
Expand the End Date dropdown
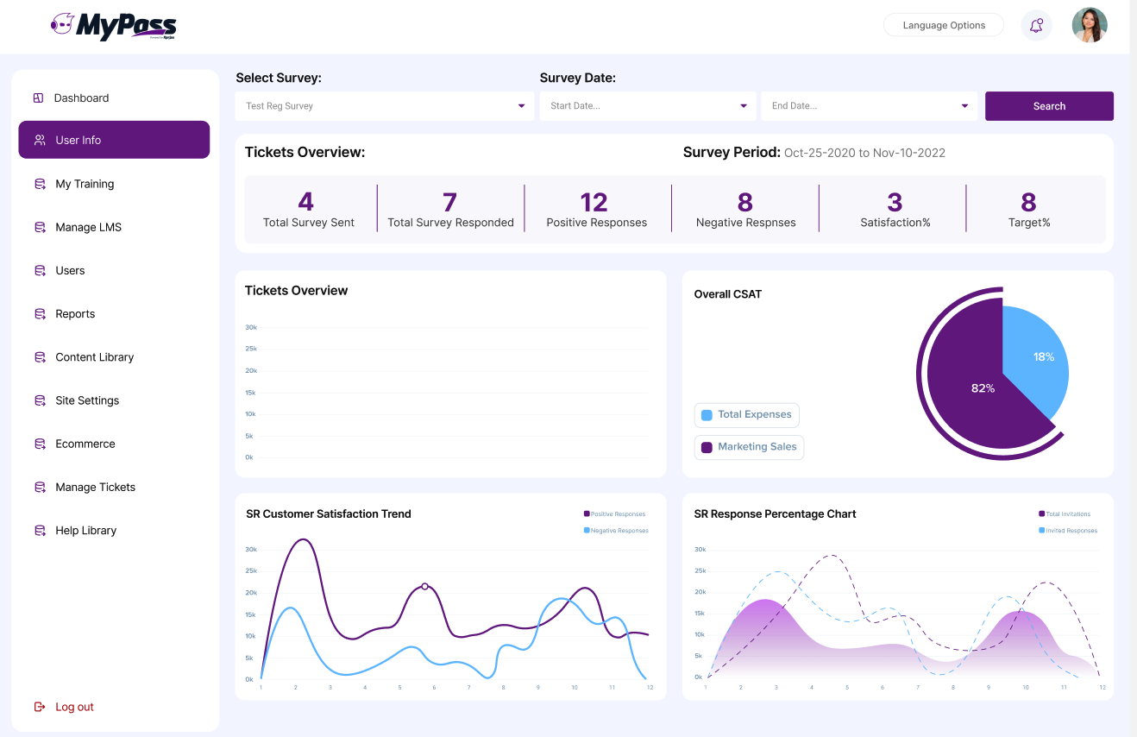coord(869,106)
